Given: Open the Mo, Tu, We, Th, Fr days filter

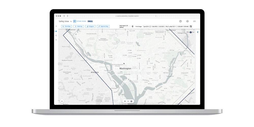Looking at the screenshot, I should pyautogui.click(x=171, y=26).
